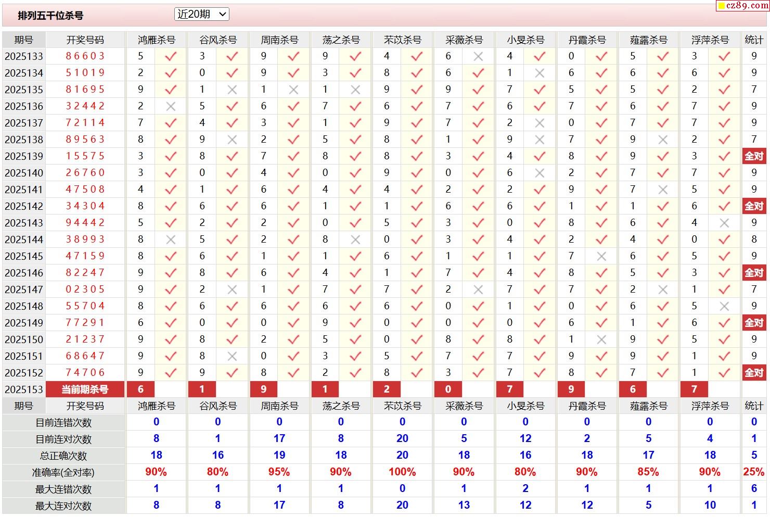Click the X mark for 采薇杀号 in row 2025133
This screenshot has height=517, width=770.
click(x=478, y=56)
